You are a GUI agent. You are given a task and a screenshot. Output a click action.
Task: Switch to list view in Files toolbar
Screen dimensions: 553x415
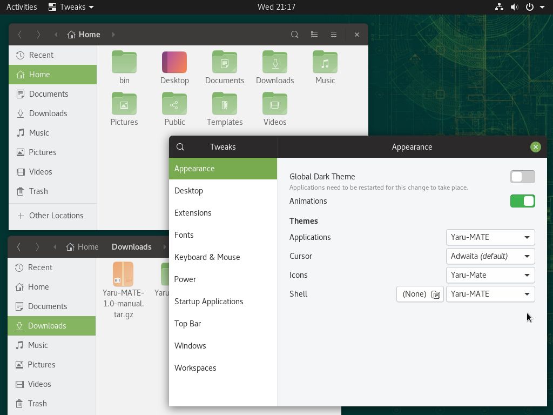[314, 34]
